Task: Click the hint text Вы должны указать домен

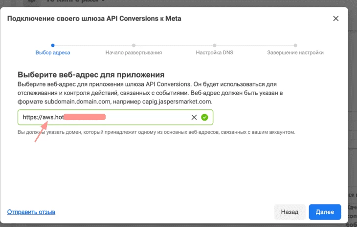Action: pyautogui.click(x=156, y=132)
